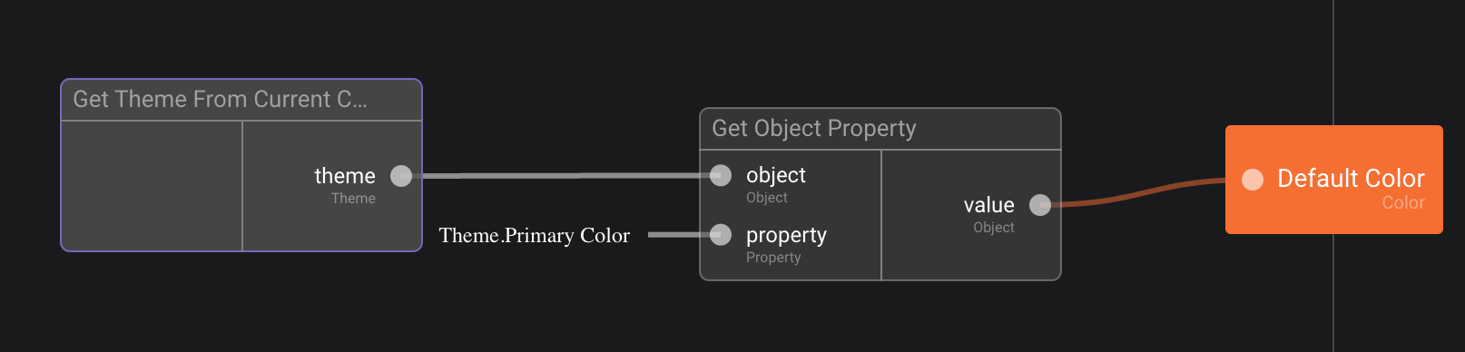
Task: Click the Property type sublabel under property
Action: tap(773, 258)
